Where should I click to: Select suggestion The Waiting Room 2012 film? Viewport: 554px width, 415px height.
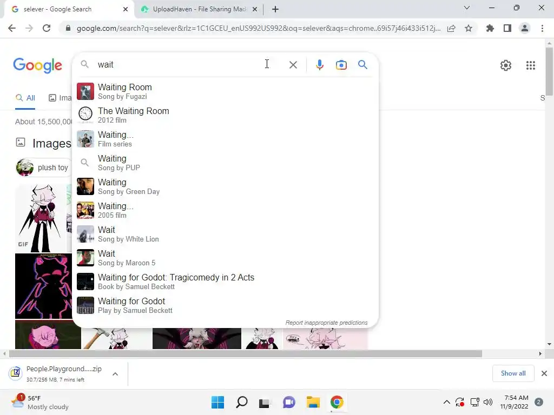pos(225,115)
